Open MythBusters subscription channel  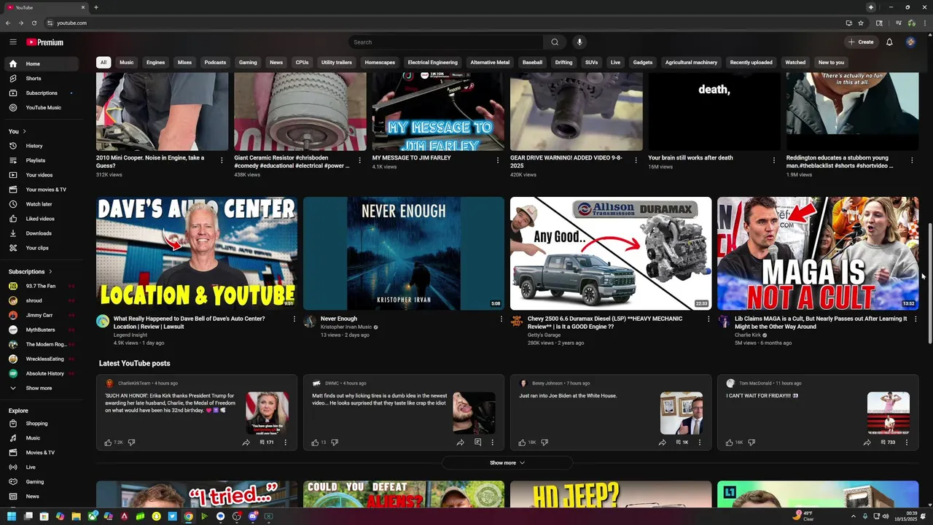pyautogui.click(x=40, y=330)
